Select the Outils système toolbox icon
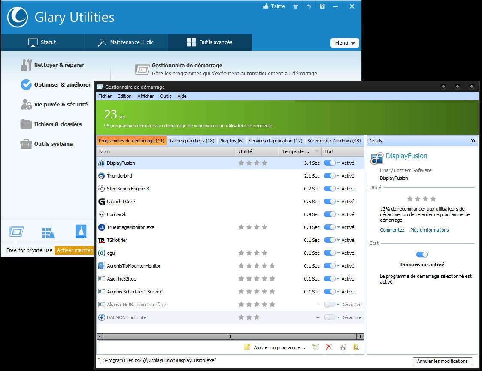The width and height of the screenshot is (482, 371). (x=26, y=144)
